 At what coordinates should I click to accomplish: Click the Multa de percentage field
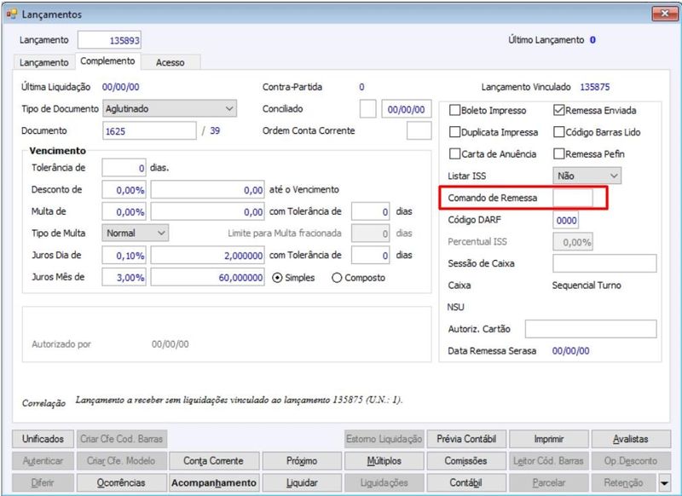coord(124,211)
